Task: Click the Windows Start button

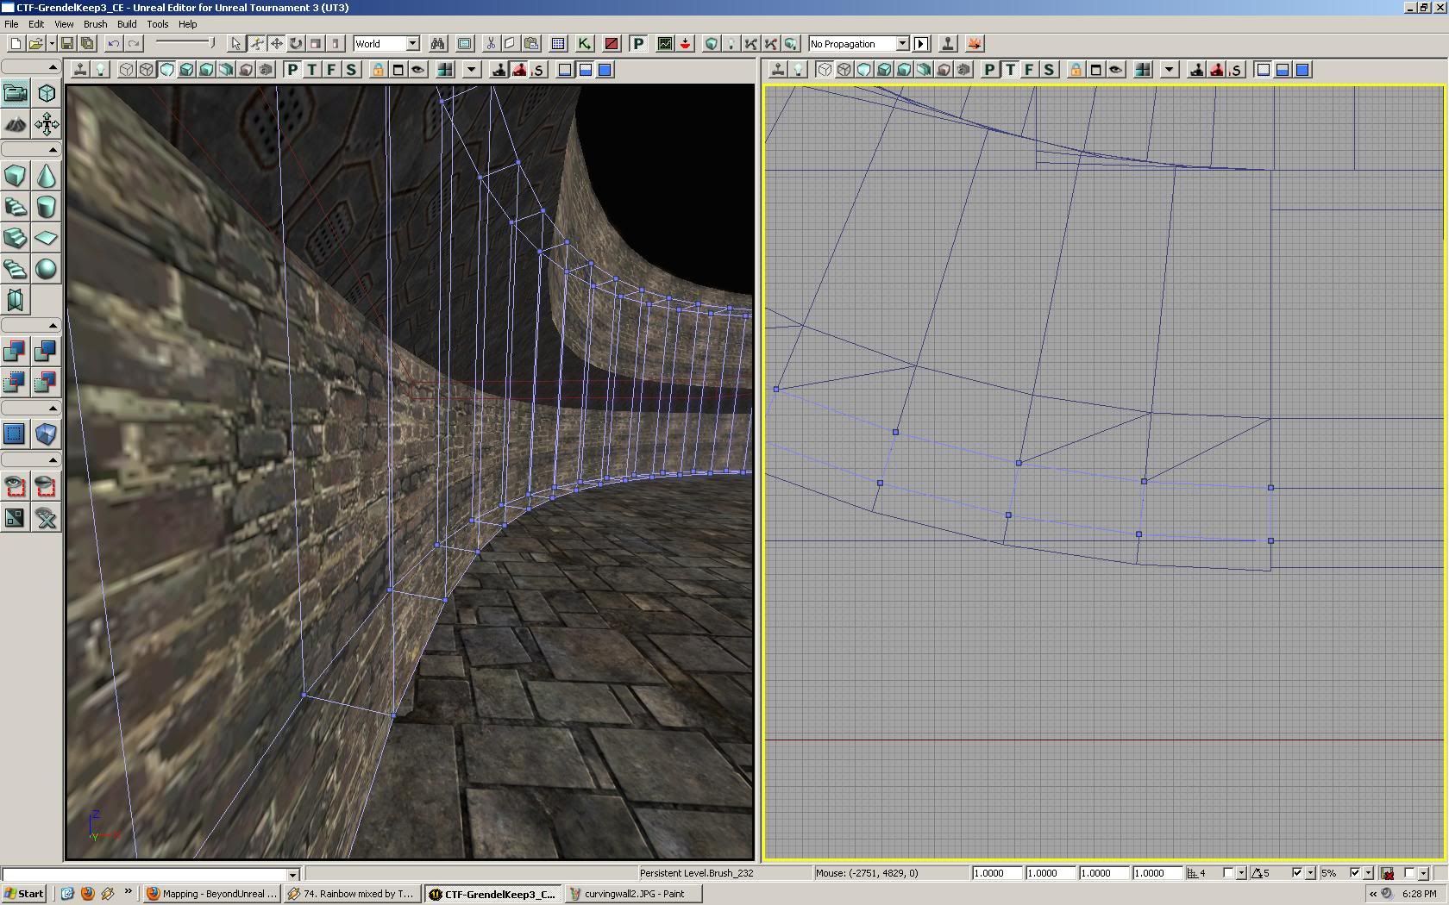Action: [x=24, y=894]
